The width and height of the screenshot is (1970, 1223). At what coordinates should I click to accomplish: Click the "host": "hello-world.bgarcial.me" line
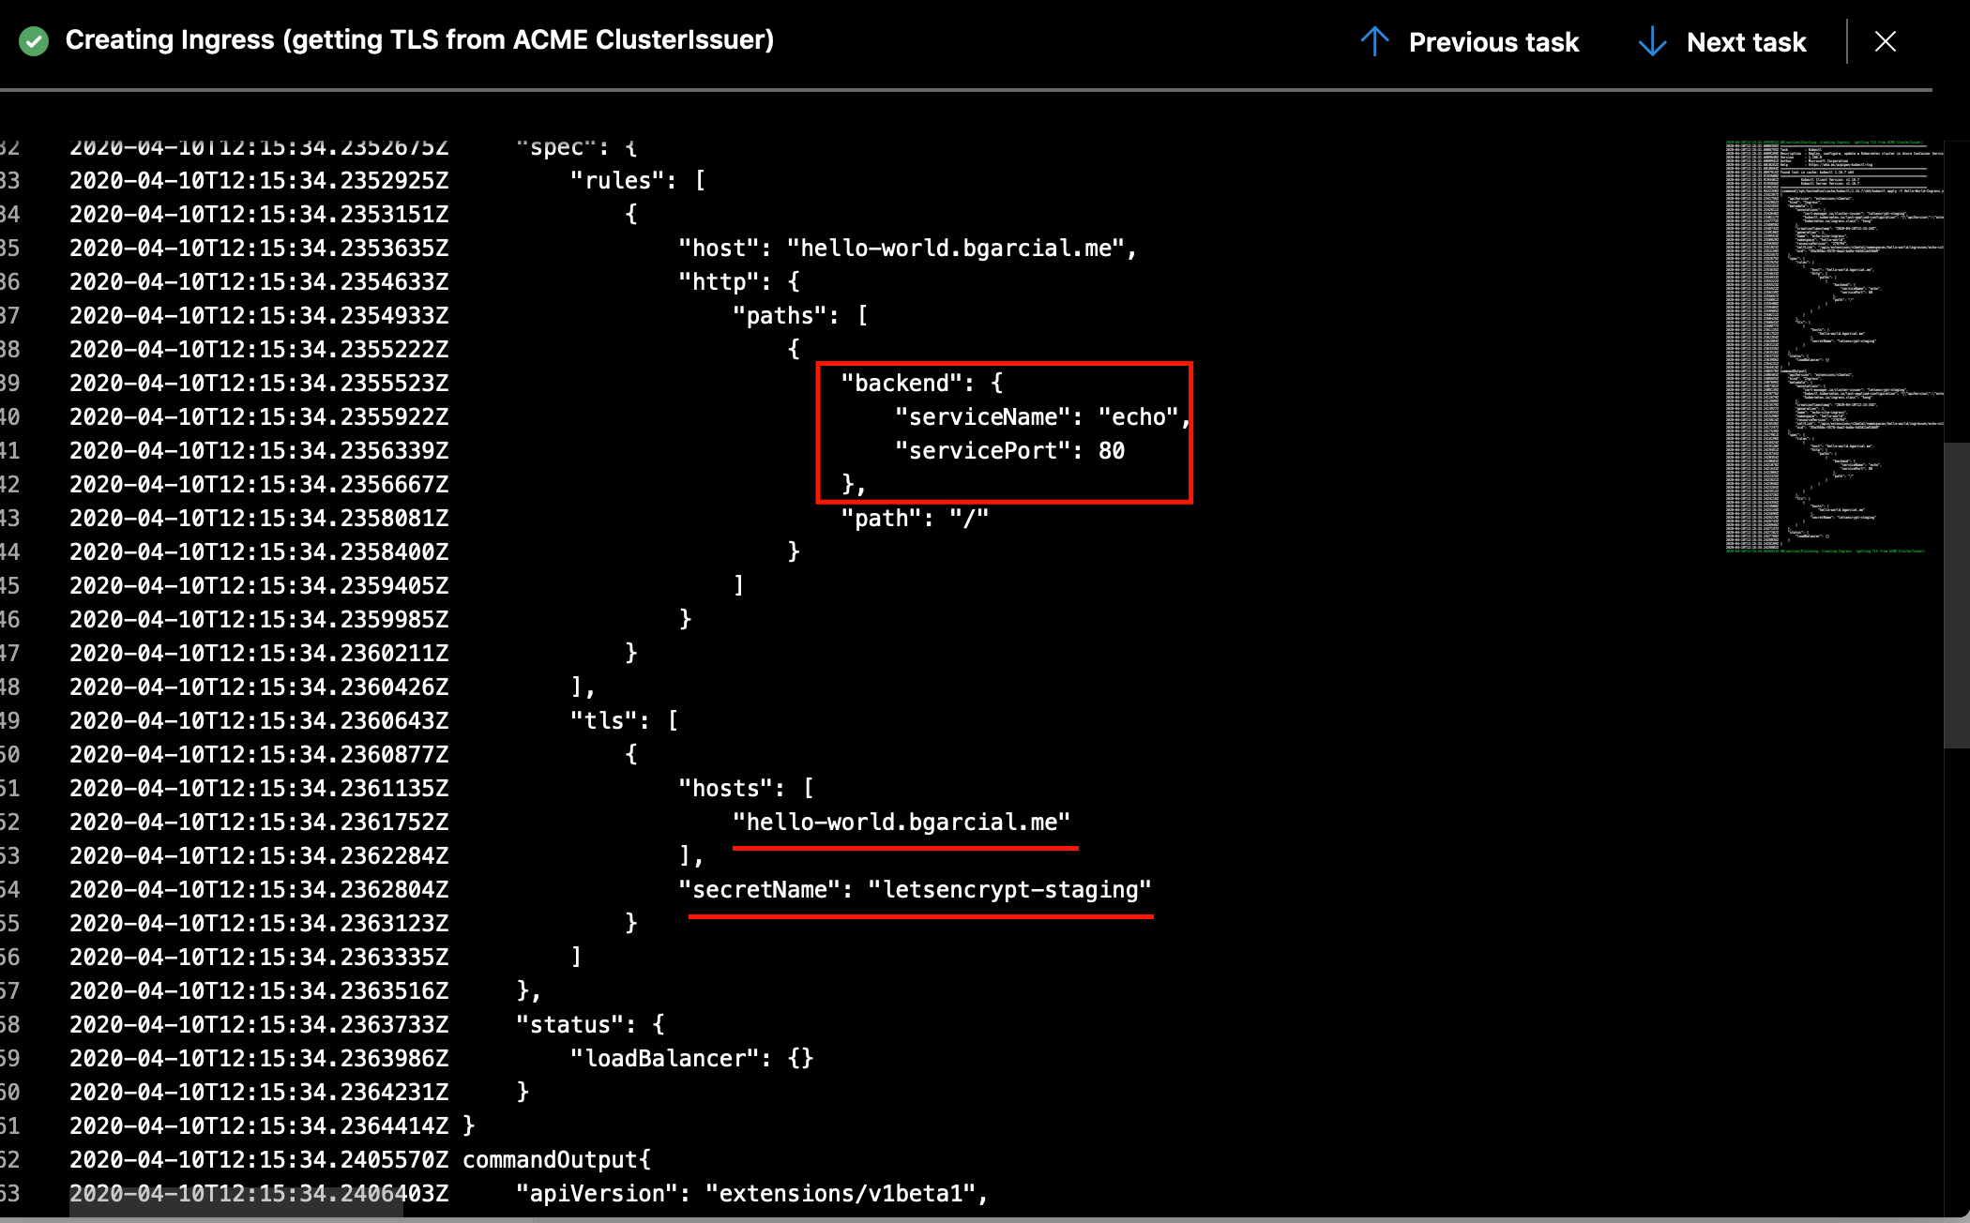pos(907,248)
